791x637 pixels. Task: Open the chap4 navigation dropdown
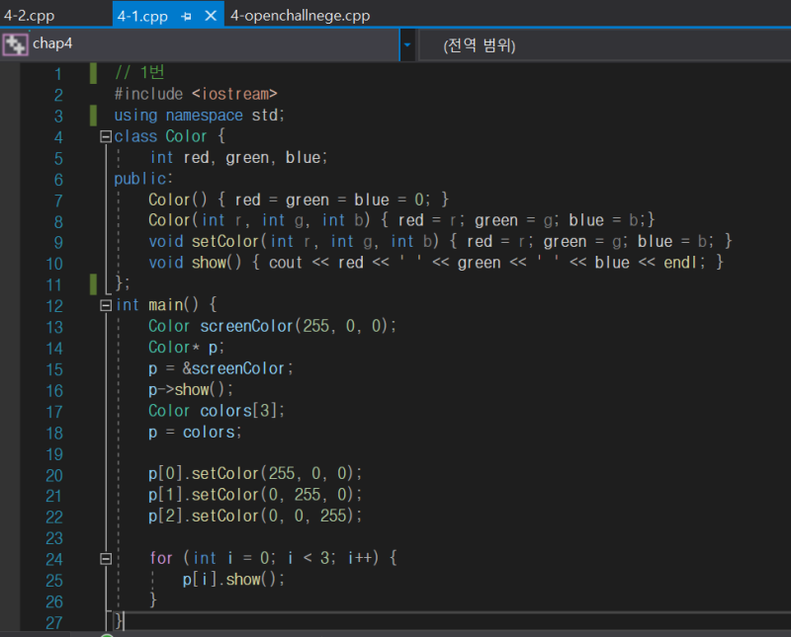(x=406, y=43)
